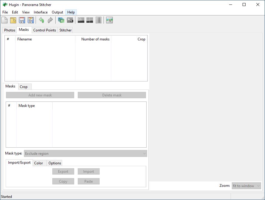Image resolution: width=265 pixels, height=200 pixels.
Task: Add images using the stacked photos plus icon
Action: point(61,20)
